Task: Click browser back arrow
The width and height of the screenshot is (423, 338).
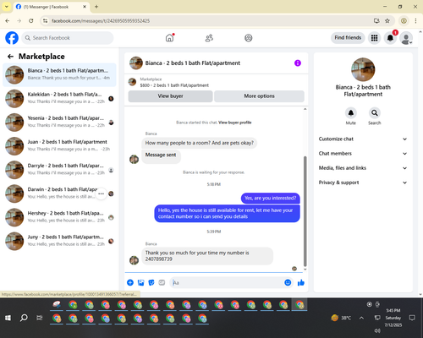Action: pyautogui.click(x=8, y=21)
